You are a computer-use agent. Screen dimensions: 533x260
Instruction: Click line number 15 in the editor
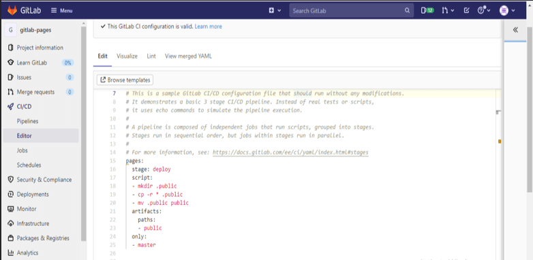[113, 161]
